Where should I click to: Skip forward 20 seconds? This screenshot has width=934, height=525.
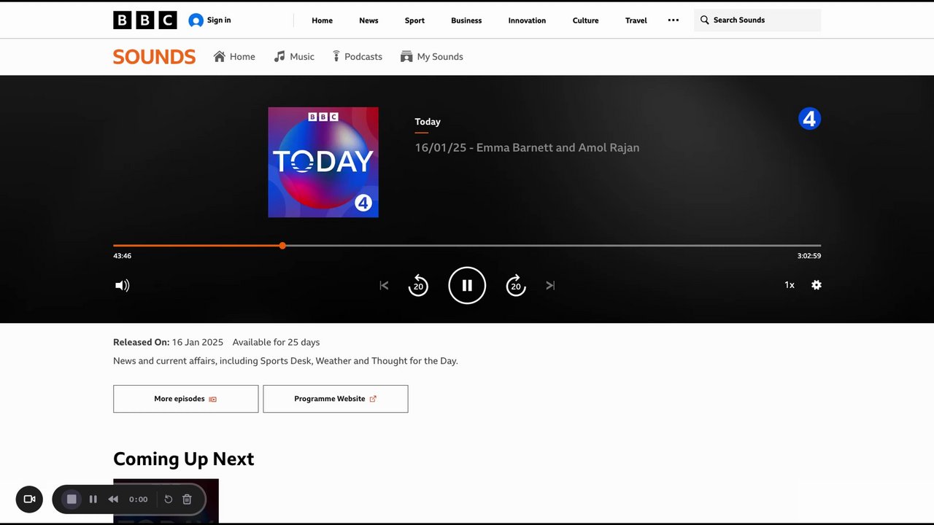(516, 285)
